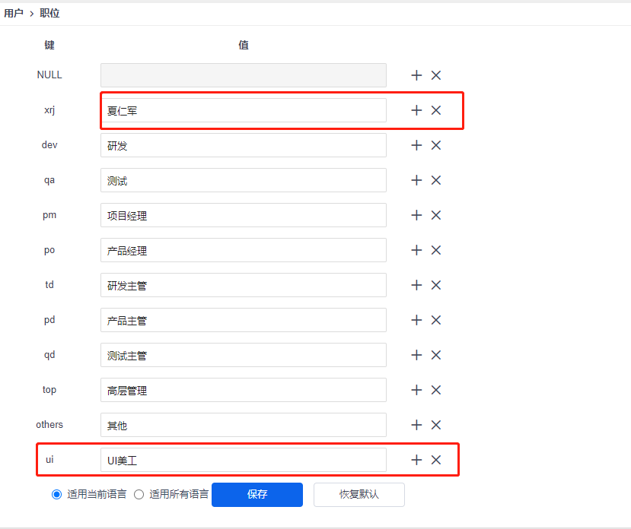Edit the top value 高层管理
Screen dimensions: 631x529
[244, 390]
